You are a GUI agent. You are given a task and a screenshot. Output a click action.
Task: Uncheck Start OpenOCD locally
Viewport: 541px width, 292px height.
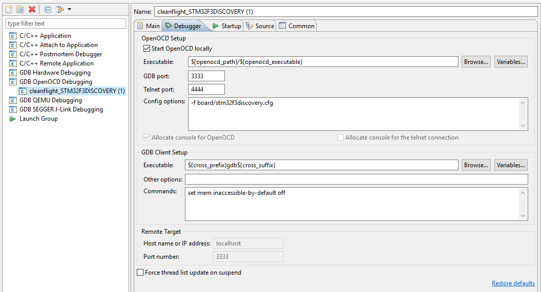pos(148,49)
